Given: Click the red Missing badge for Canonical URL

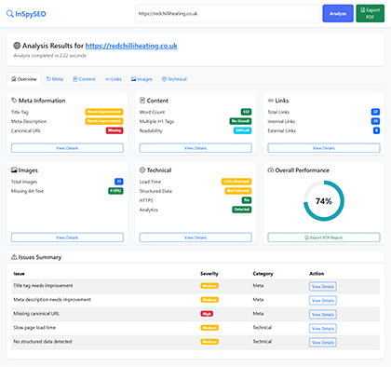Looking at the screenshot, I should pos(115,130).
